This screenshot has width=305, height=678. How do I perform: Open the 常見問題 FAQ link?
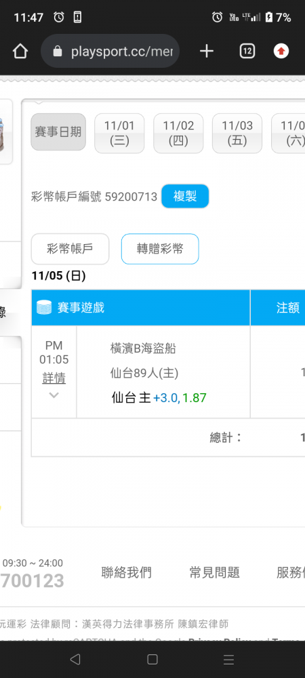coord(214,572)
